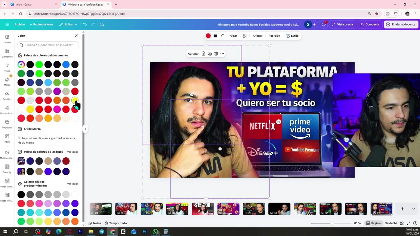Click the lock icon on floating toolbar
The width and height of the screenshot is (420, 236).
click(203, 53)
